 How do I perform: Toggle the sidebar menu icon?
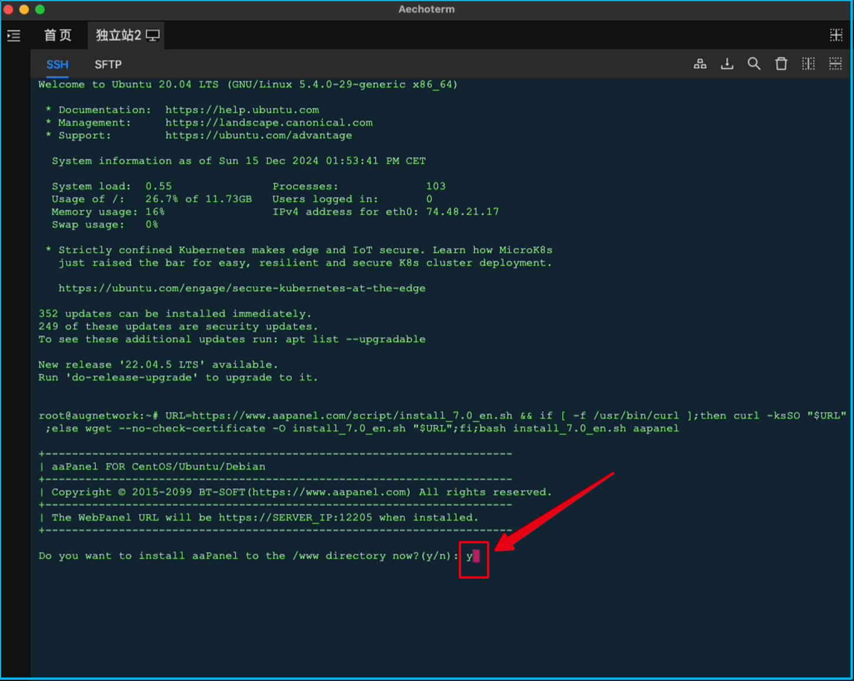pyautogui.click(x=14, y=36)
